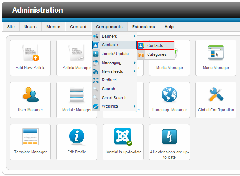Click the Edit Profile label

77,152
